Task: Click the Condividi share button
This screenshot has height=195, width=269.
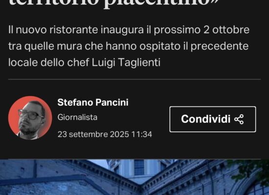Action: point(213,119)
